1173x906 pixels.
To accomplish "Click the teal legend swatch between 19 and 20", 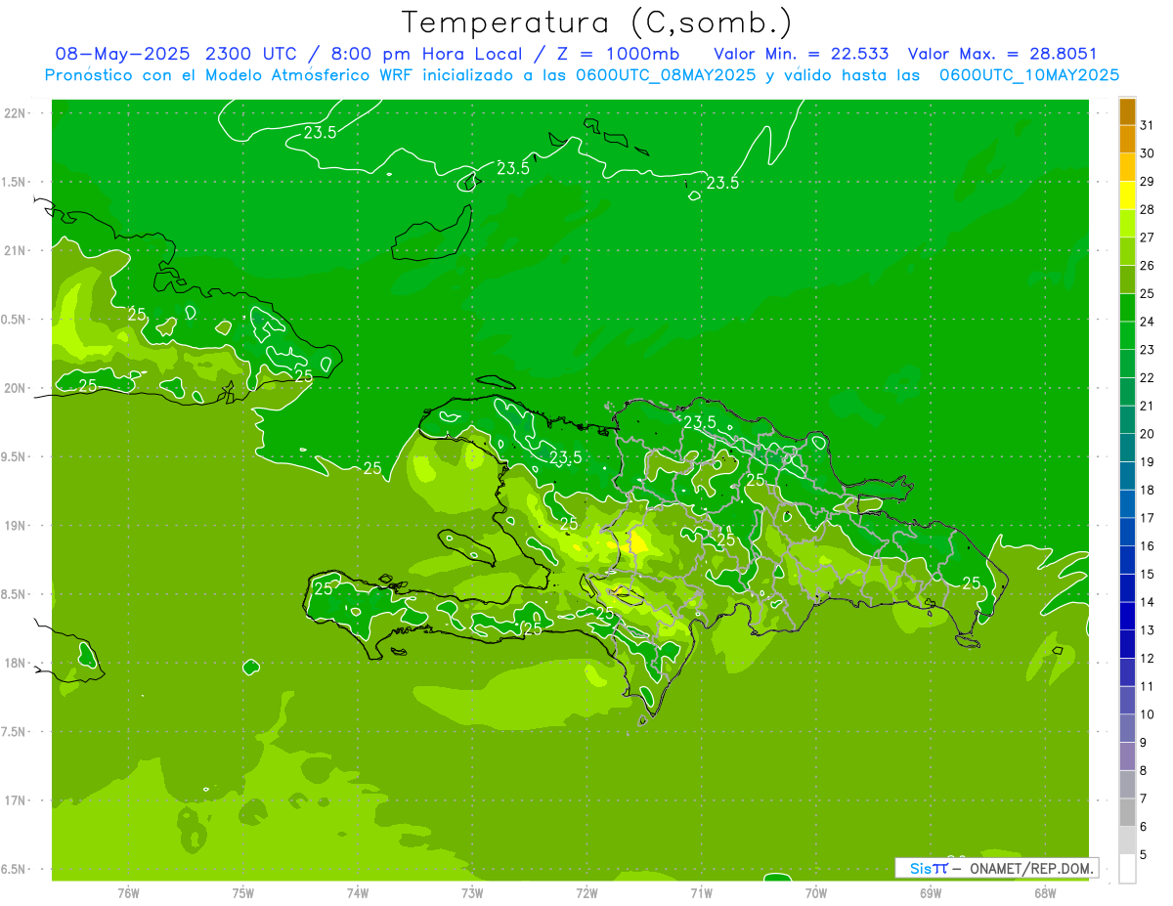I will (x=1127, y=448).
